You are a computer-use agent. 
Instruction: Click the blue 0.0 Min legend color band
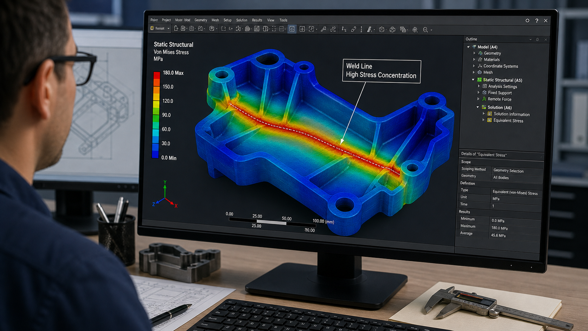[x=155, y=155]
